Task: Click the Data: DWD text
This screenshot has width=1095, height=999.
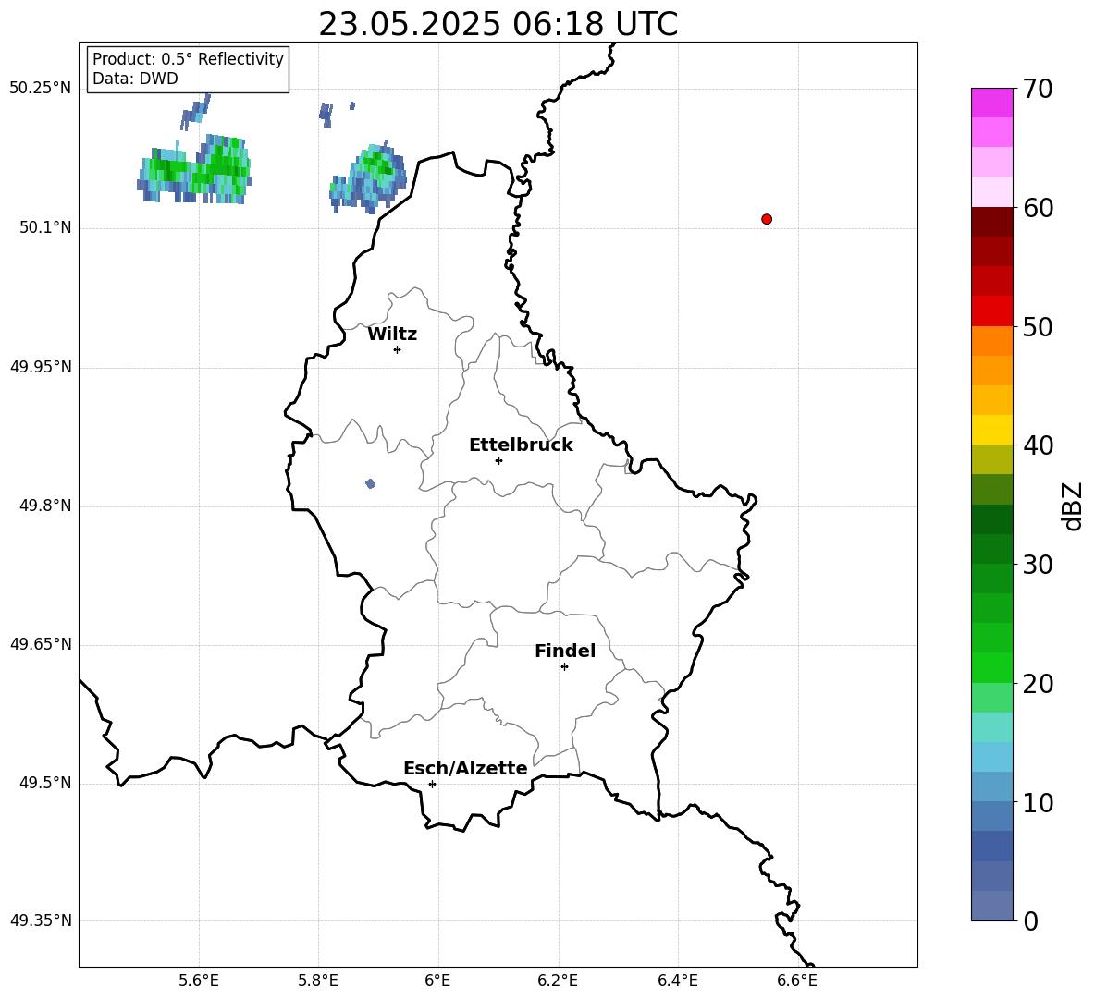Action: pos(135,79)
